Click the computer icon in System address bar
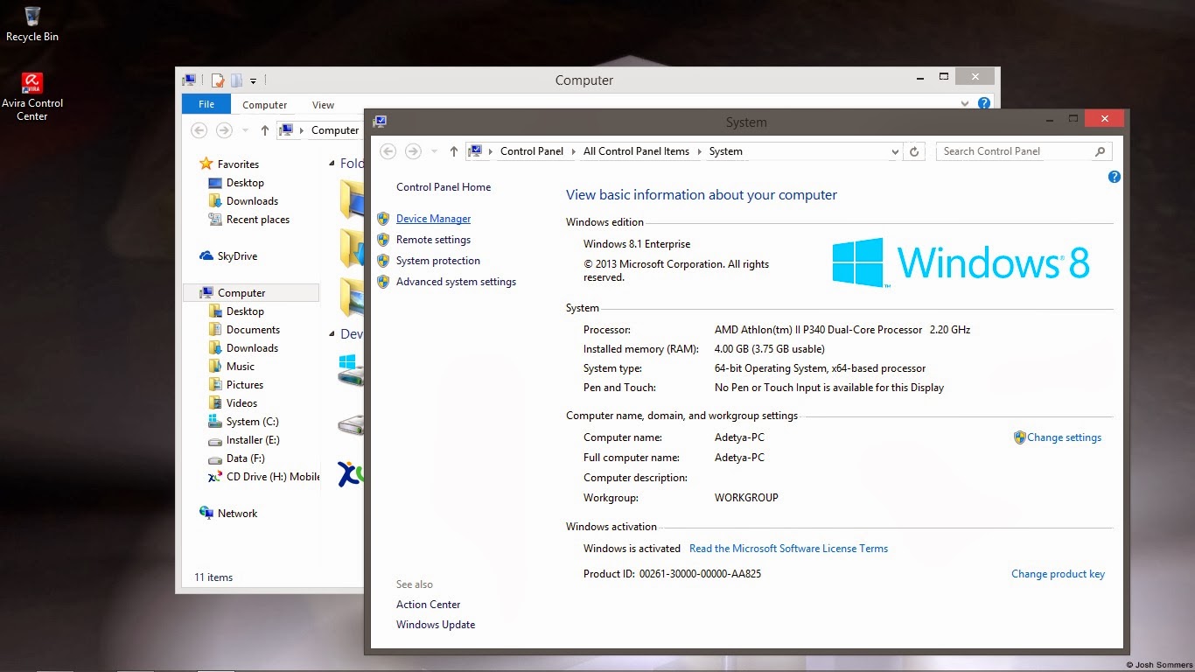1195x672 pixels. [x=475, y=151]
